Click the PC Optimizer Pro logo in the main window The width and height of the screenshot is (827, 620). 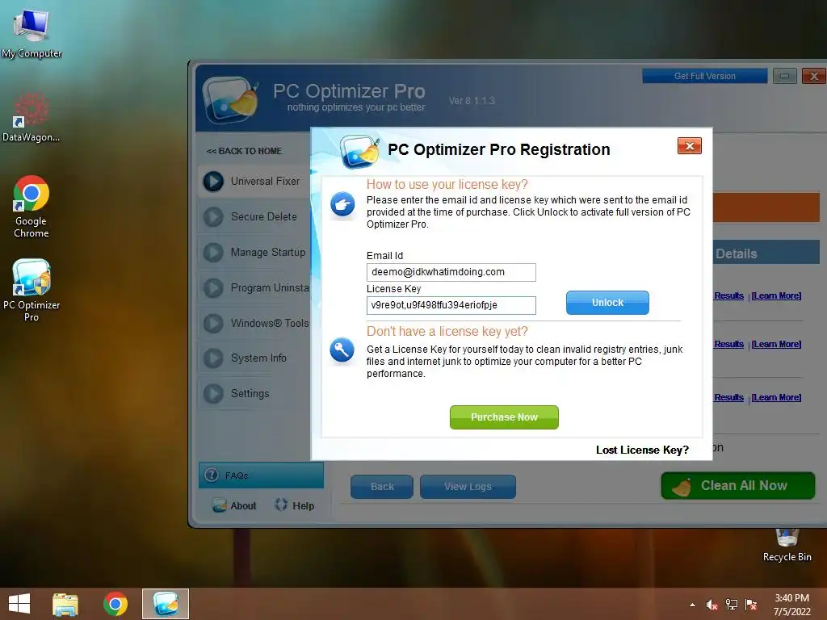click(x=231, y=98)
